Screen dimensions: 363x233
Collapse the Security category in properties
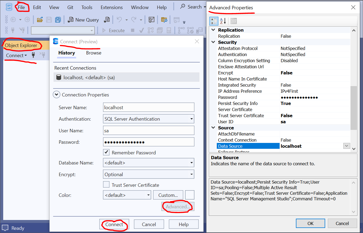coord(213,42)
